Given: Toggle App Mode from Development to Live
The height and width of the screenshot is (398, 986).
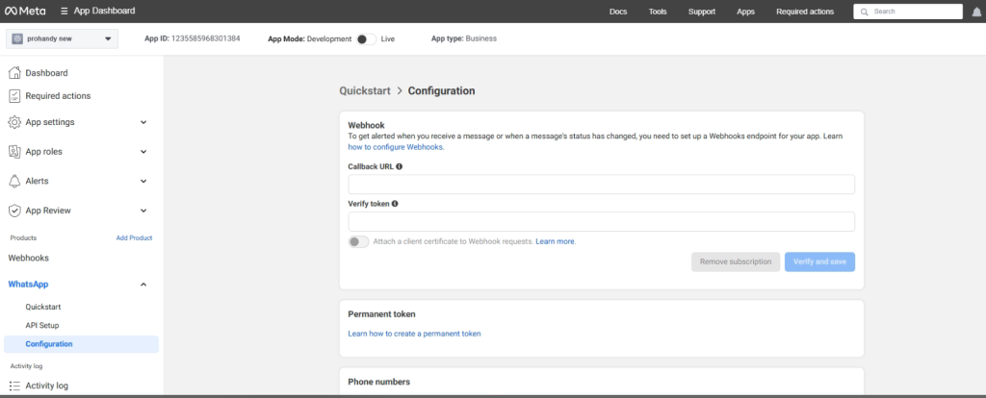Looking at the screenshot, I should click(x=366, y=38).
